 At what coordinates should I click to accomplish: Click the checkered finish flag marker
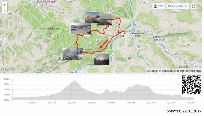123,36
